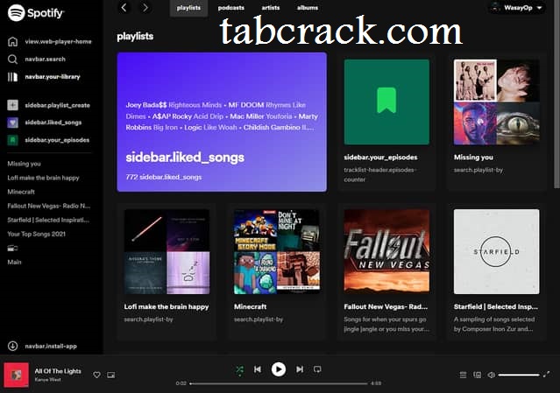Click the Spotify logo
The image size is (560, 393).
click(x=36, y=13)
